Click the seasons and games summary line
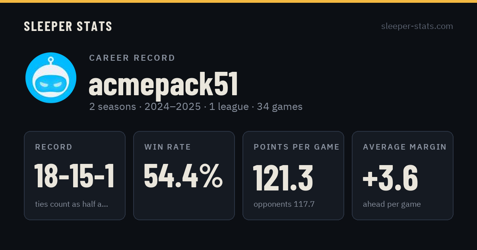The image size is (477, 250). click(x=196, y=107)
